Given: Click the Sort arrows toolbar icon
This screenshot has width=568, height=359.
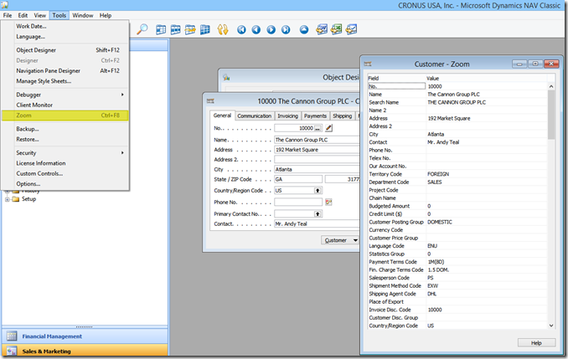Looking at the screenshot, I should [x=223, y=29].
